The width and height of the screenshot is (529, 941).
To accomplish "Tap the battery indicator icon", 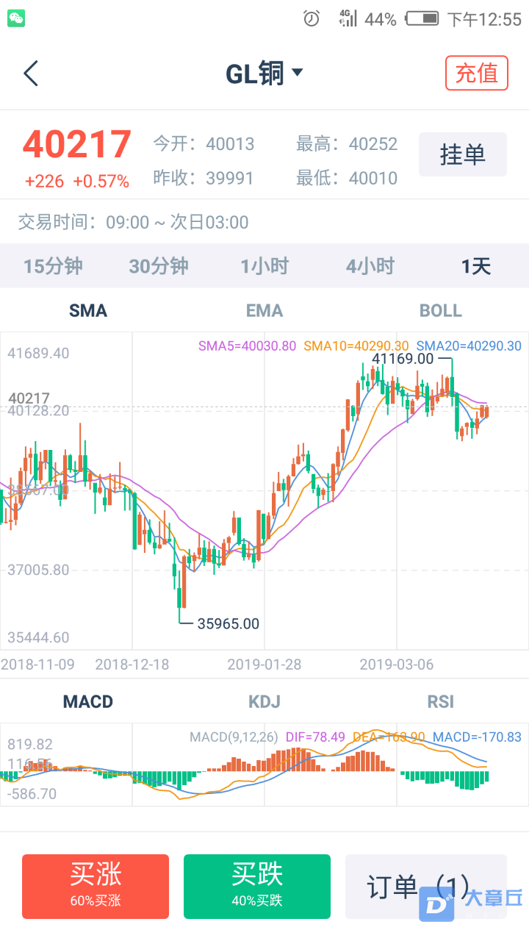I will click(422, 19).
